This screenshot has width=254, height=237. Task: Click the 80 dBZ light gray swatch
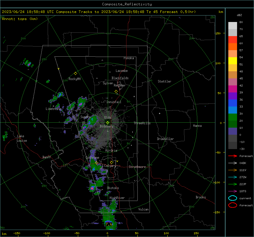pyautogui.click(x=233, y=25)
